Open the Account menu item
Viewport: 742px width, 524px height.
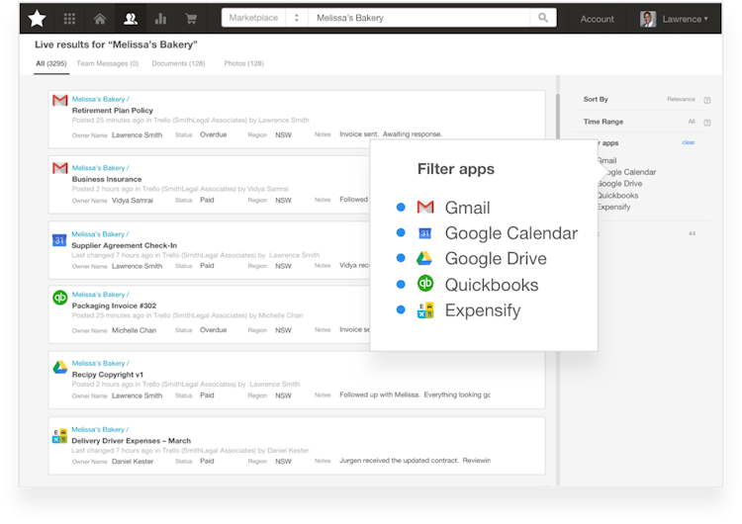tap(597, 19)
